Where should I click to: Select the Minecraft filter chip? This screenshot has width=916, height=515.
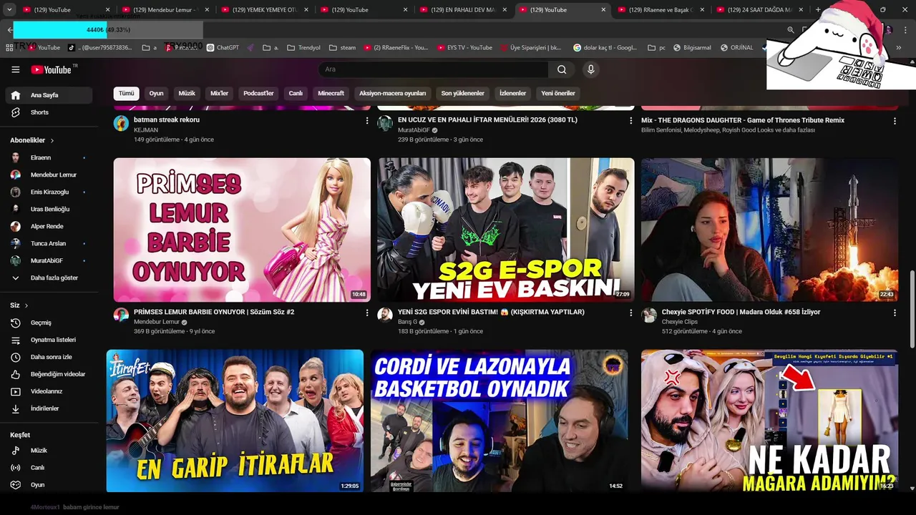pos(331,94)
